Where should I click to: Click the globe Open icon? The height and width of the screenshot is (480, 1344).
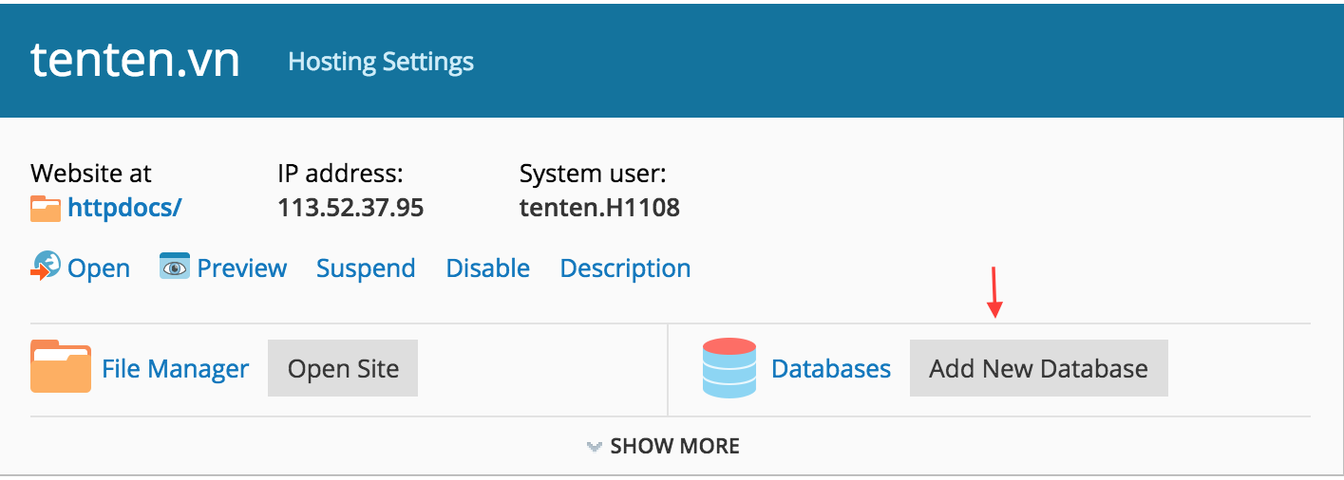pyautogui.click(x=45, y=267)
